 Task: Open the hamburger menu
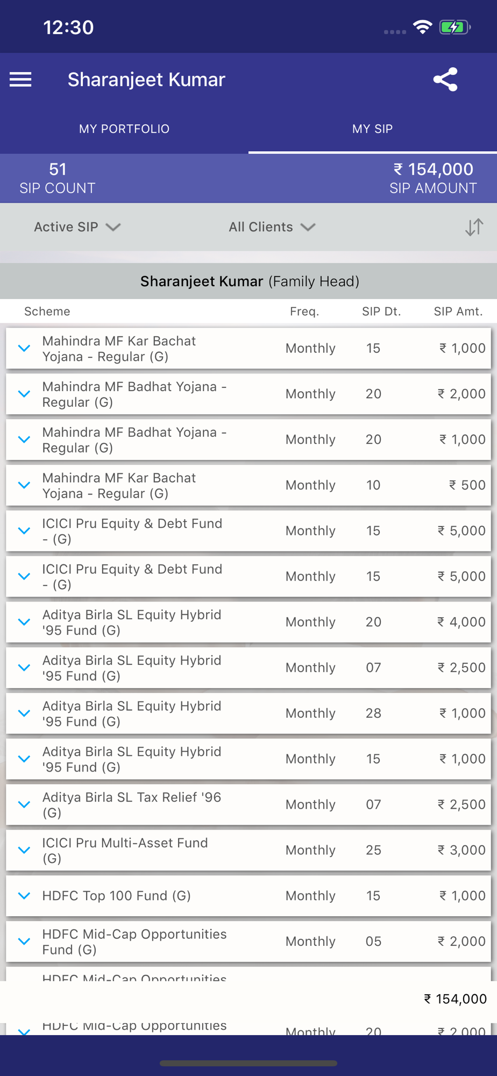[x=20, y=80]
